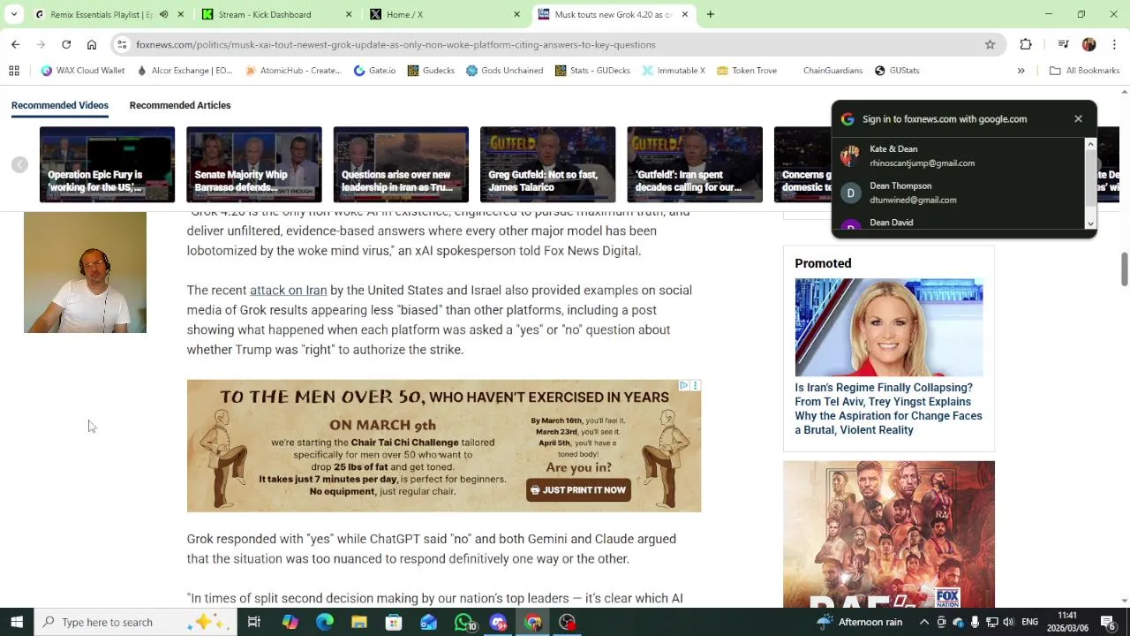
Task: Click JUST PRINT IT NOW ad button
Action: (x=578, y=490)
